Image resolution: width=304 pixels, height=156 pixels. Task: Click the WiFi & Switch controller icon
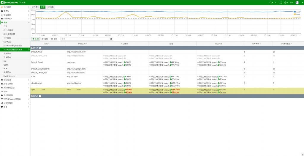tap(2, 99)
